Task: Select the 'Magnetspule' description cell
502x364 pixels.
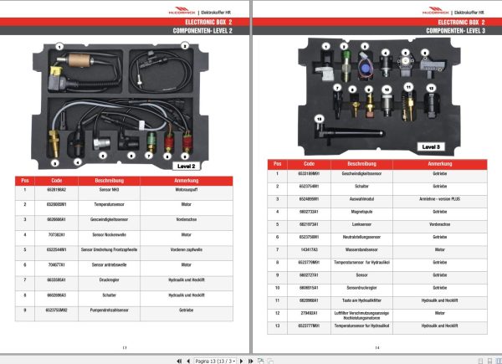Action: click(x=361, y=214)
